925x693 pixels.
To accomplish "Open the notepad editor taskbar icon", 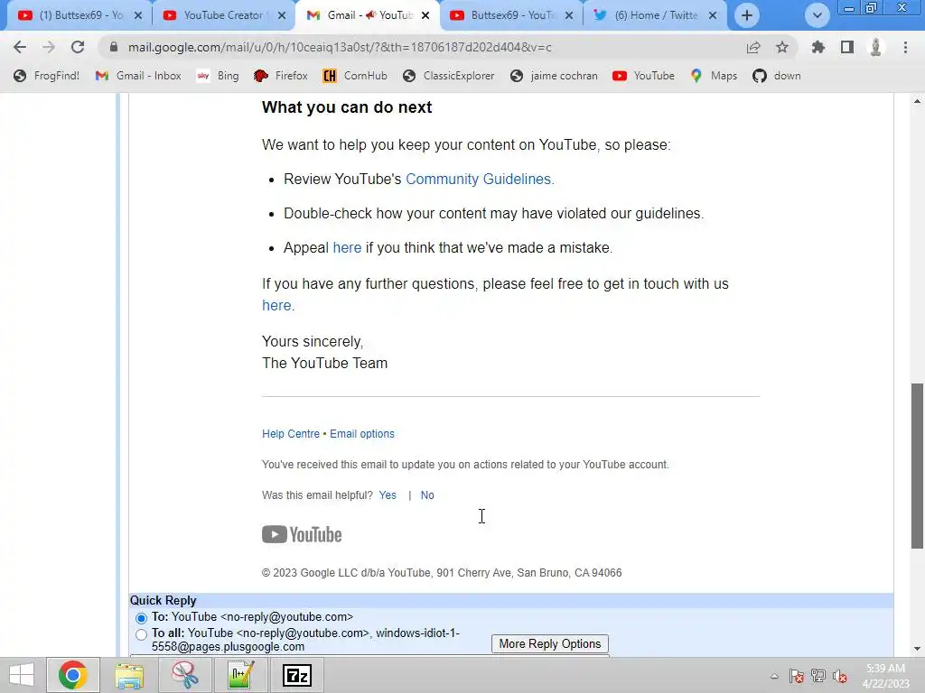I will tap(240, 675).
